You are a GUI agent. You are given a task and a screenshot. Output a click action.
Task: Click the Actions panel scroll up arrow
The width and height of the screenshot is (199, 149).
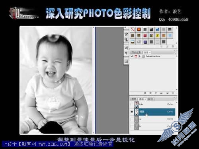click(177, 56)
